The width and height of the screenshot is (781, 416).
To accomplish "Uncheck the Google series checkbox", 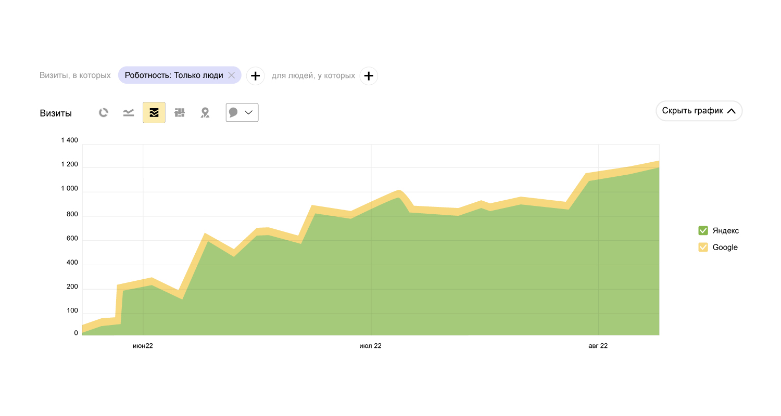I will (703, 247).
